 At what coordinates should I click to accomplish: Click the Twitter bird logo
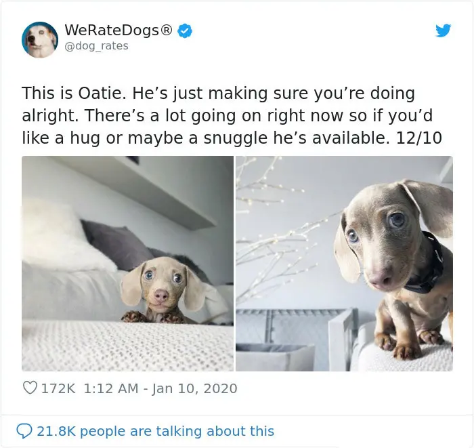point(443,30)
